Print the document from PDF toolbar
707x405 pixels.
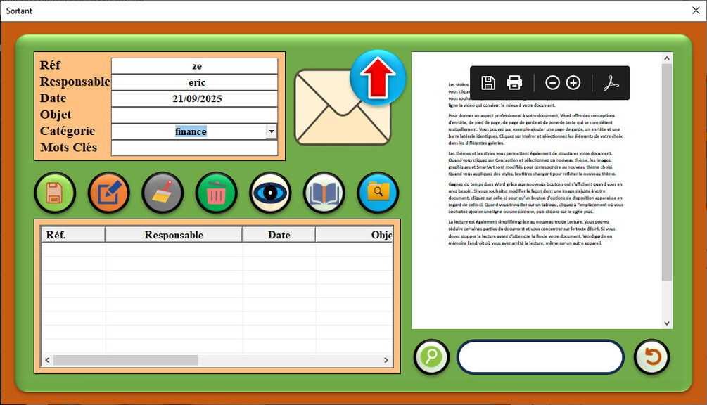(x=514, y=83)
